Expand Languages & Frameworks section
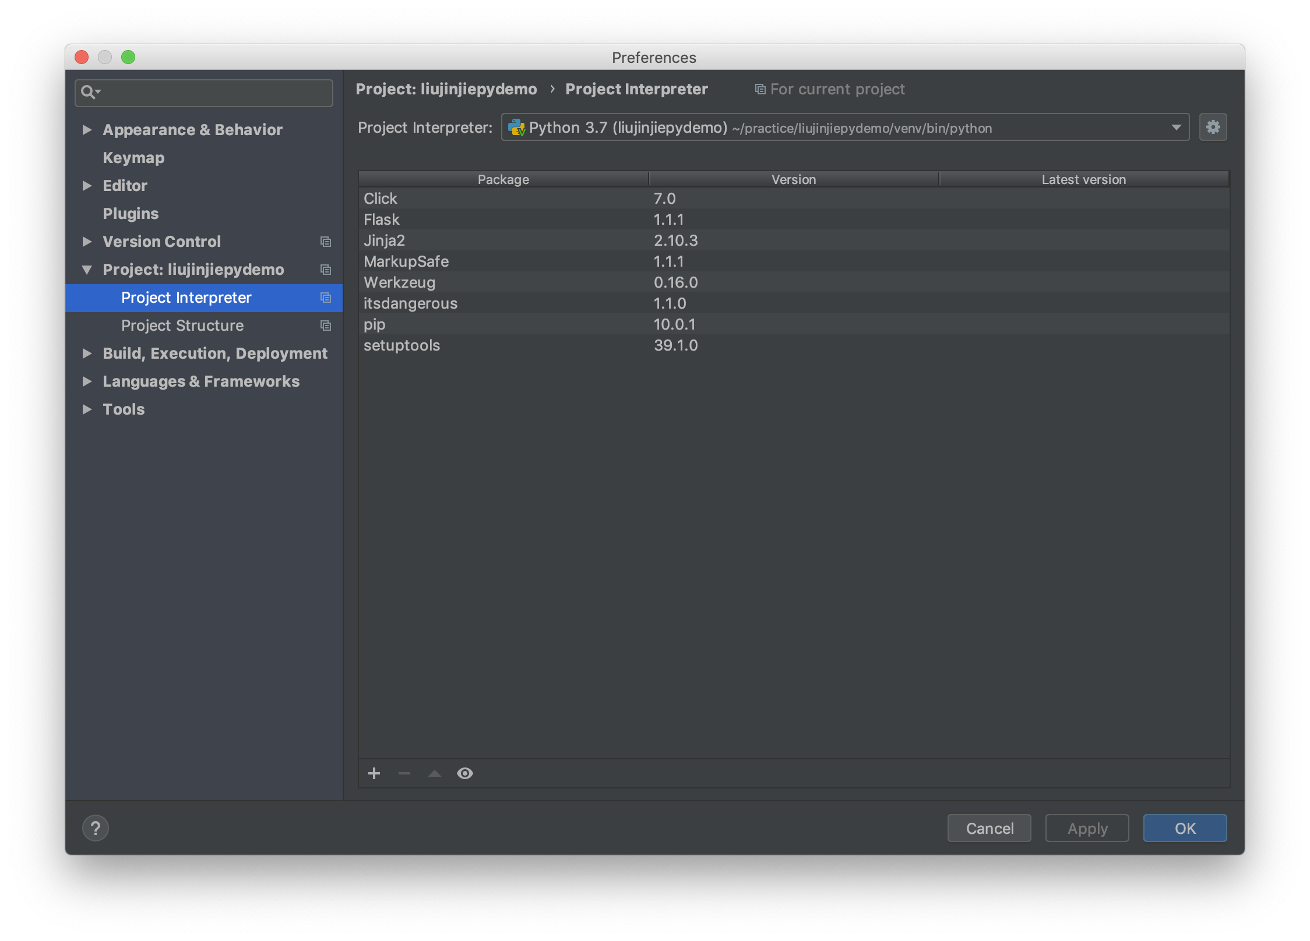This screenshot has width=1310, height=941. pos(87,381)
